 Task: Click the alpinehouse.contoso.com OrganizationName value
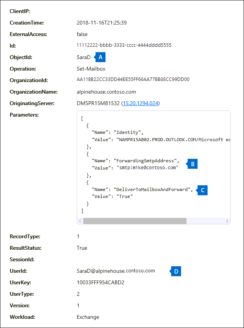106,92
